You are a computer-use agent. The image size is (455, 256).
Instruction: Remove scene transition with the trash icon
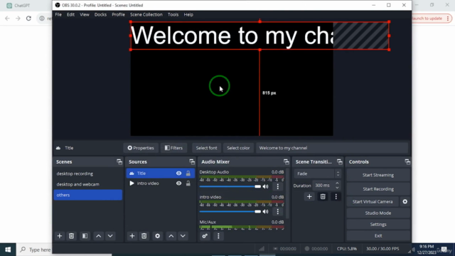click(323, 196)
